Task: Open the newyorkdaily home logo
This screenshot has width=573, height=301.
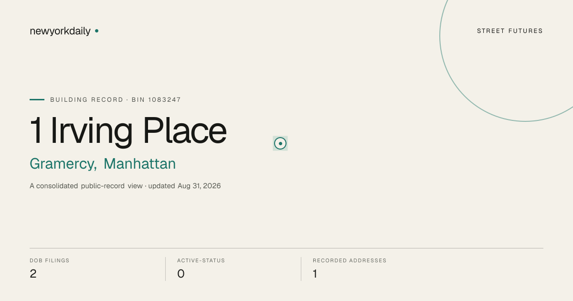Action: [60, 31]
